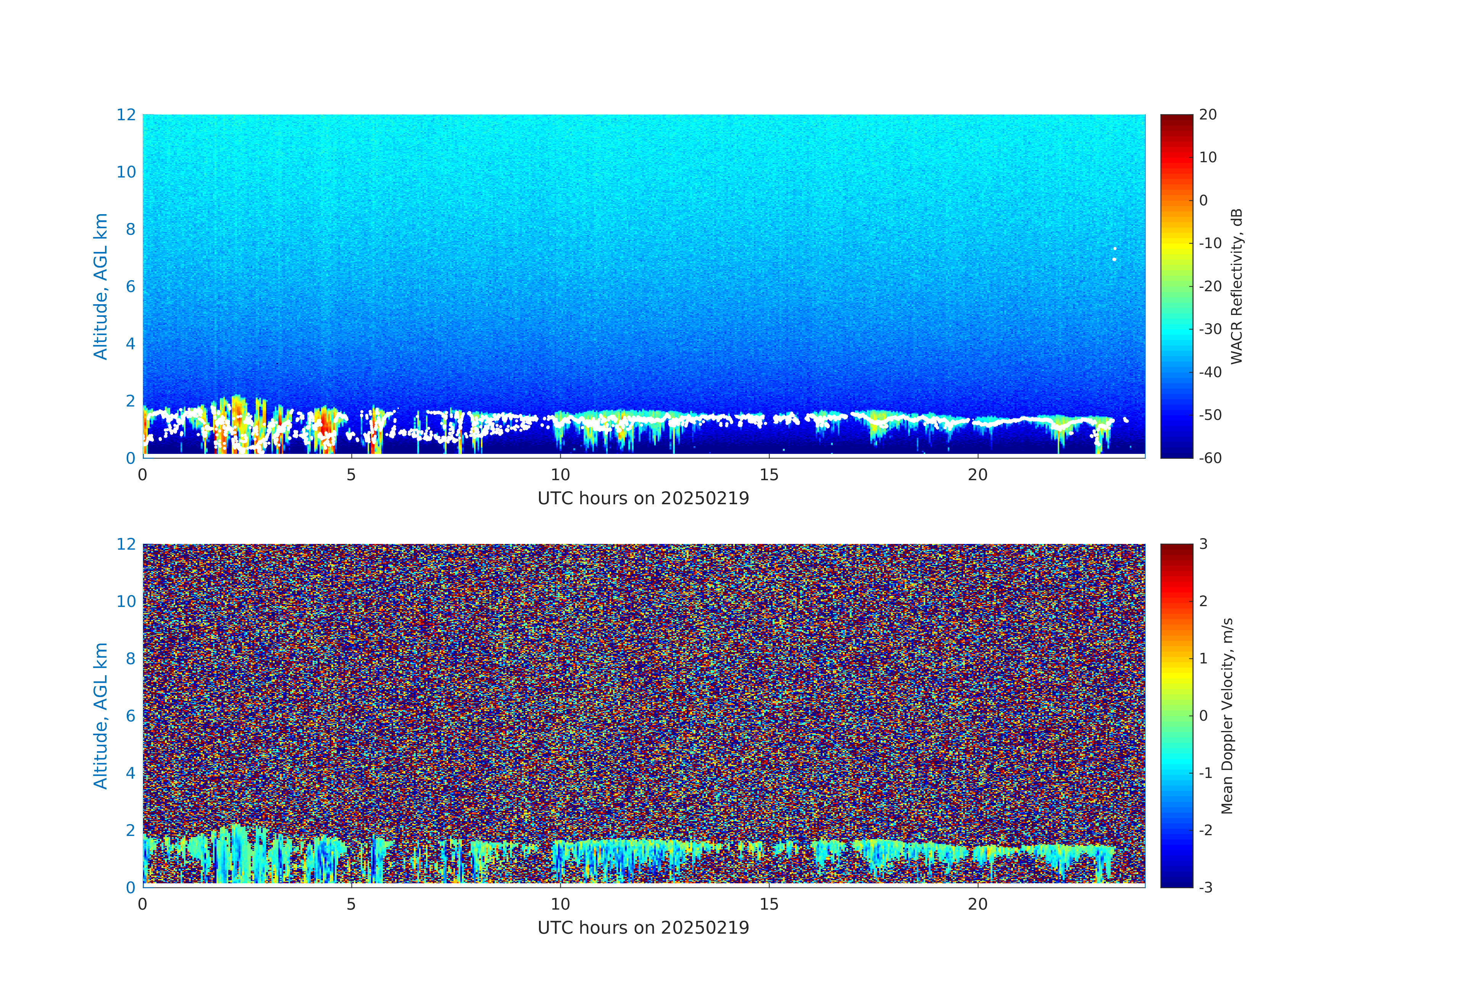Click the y-axis tick 12 on the reflectivity plot

126,115
